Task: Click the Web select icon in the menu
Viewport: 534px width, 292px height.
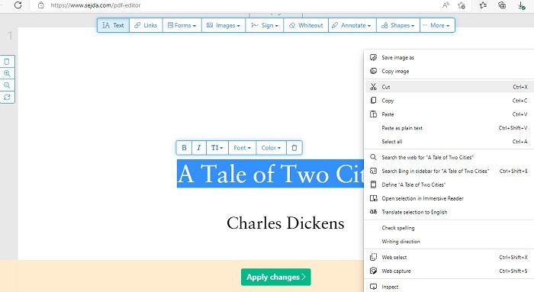Action: (373, 257)
